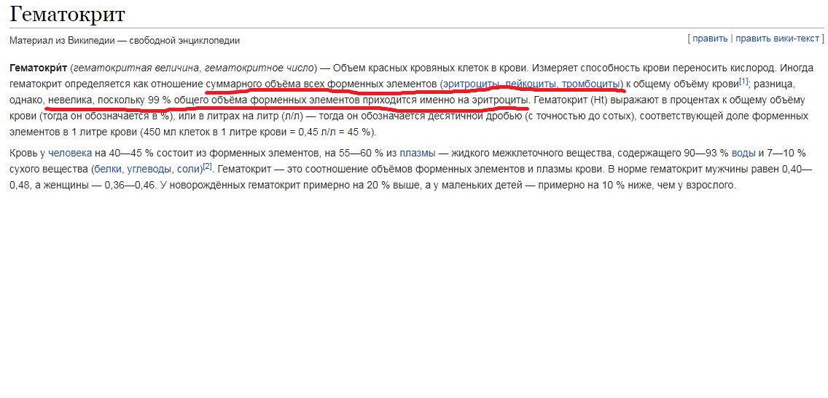Open the 'человека' link

point(70,153)
